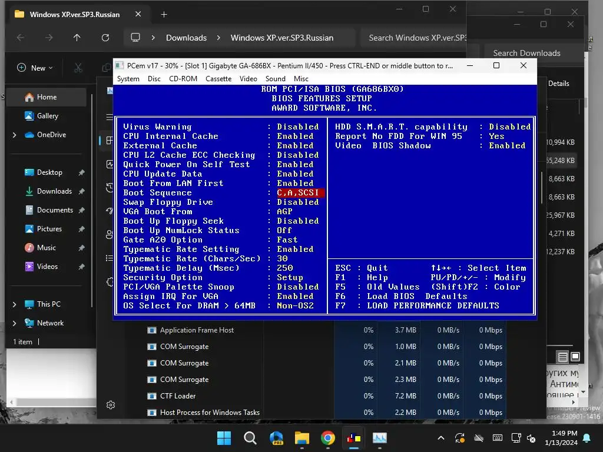Open the PCem CD-ROM menu
Viewport: 603px width, 452px height.
pyautogui.click(x=183, y=79)
